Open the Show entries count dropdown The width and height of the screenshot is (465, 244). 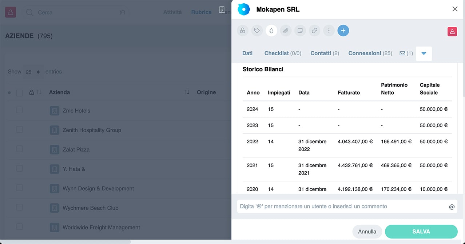[x=33, y=72]
